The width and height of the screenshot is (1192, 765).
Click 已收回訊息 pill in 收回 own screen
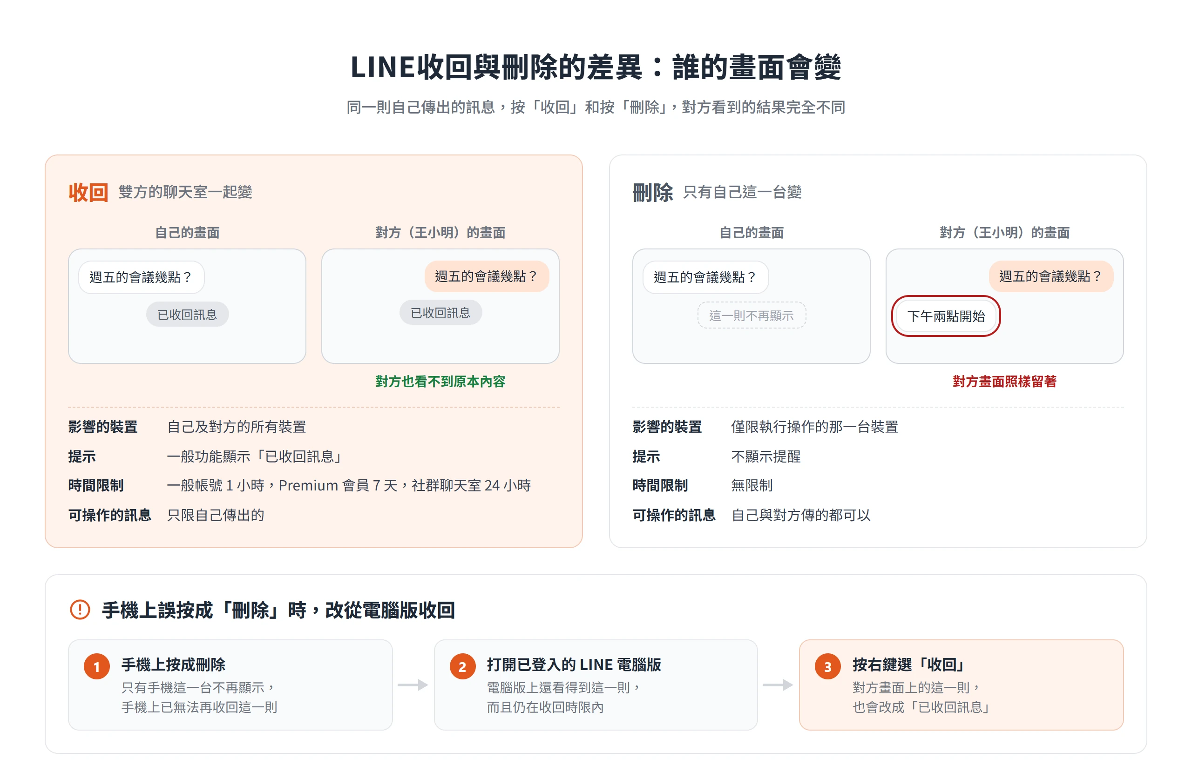(187, 315)
